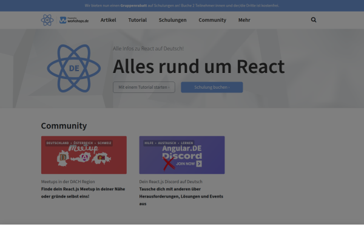Click the large React DE hero logo
The image size is (364, 228).
(74, 68)
